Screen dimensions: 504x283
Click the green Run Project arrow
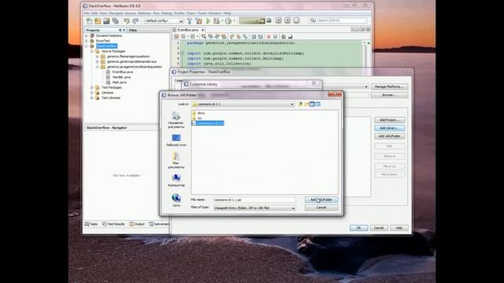tap(208, 21)
